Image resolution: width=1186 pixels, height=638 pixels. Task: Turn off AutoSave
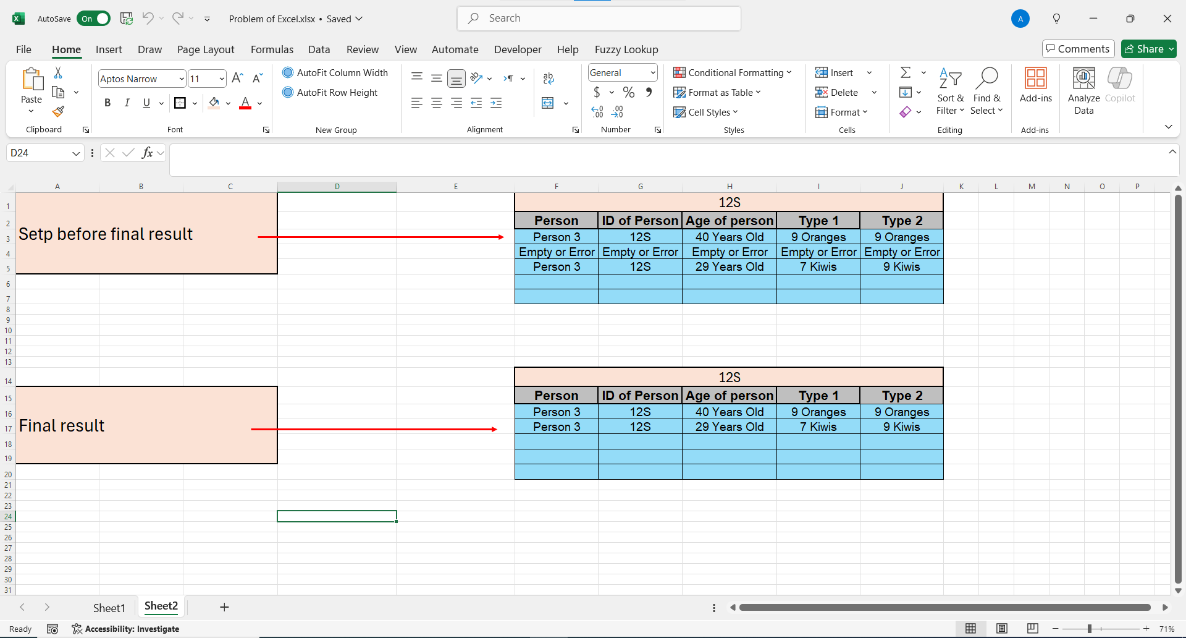pos(93,19)
